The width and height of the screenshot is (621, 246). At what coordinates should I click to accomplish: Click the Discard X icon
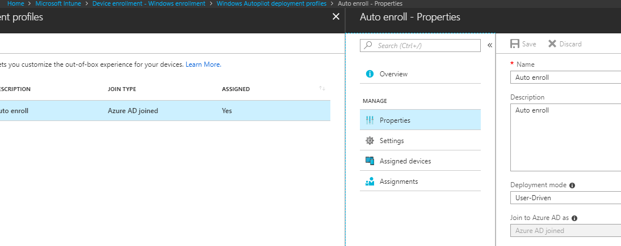click(552, 44)
